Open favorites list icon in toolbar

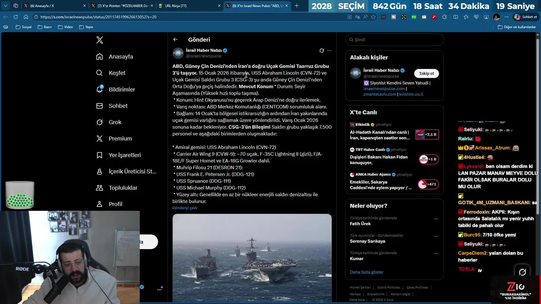click(466, 17)
